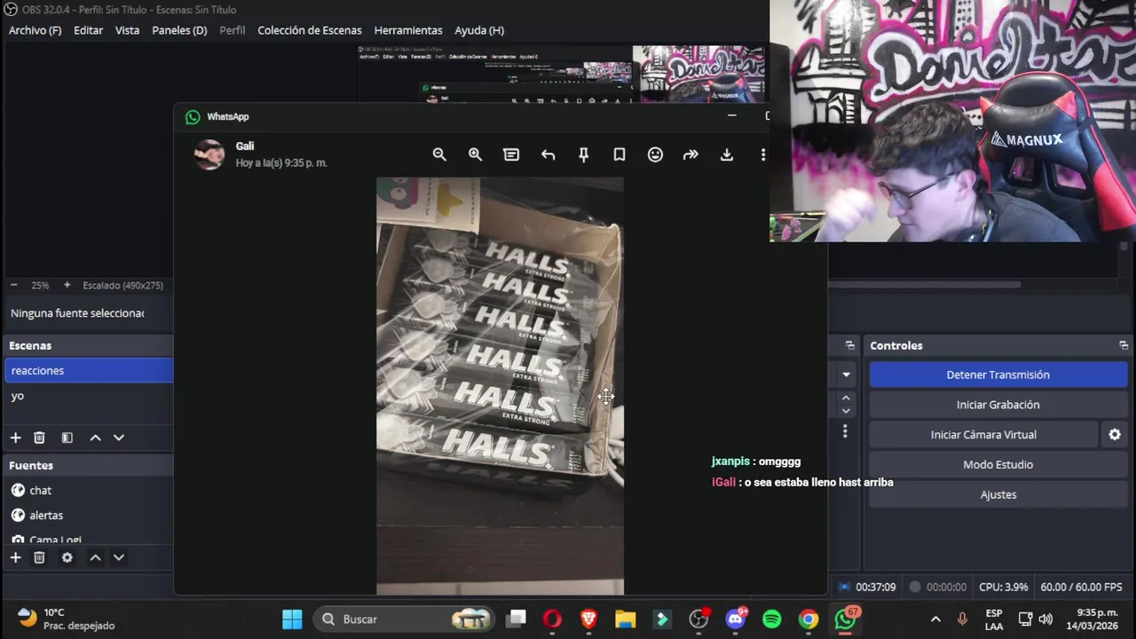Image resolution: width=1136 pixels, height=639 pixels.
Task: Toggle Modo Estudio in OBS
Action: coord(998,464)
